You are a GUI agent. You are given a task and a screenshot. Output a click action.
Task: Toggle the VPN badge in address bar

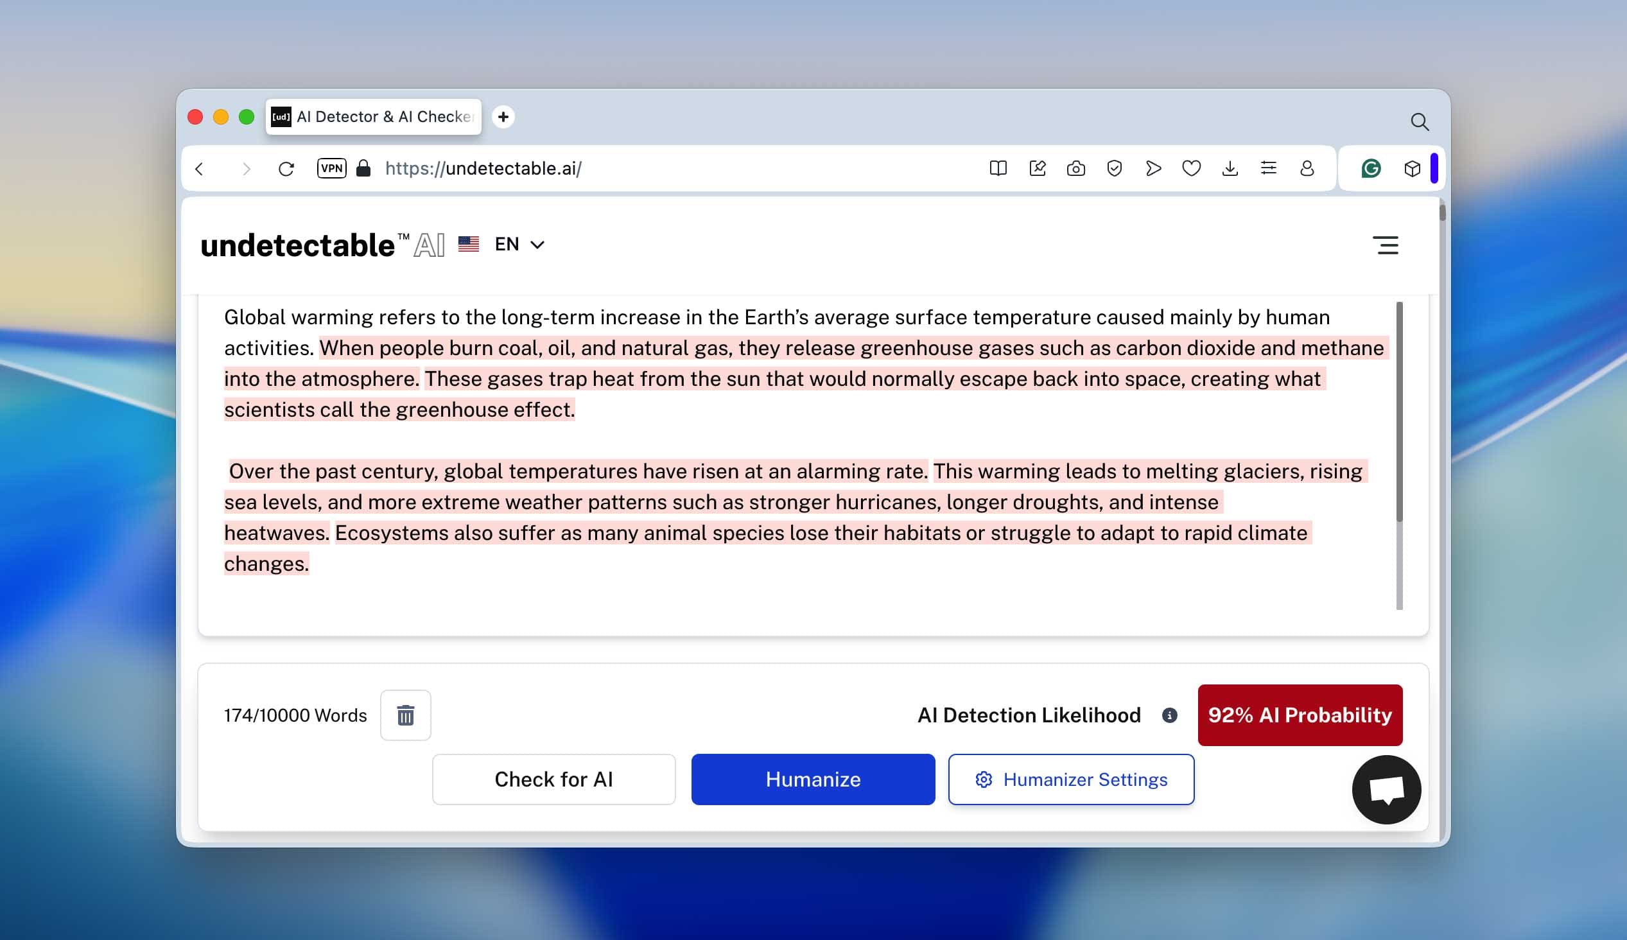[x=332, y=168]
